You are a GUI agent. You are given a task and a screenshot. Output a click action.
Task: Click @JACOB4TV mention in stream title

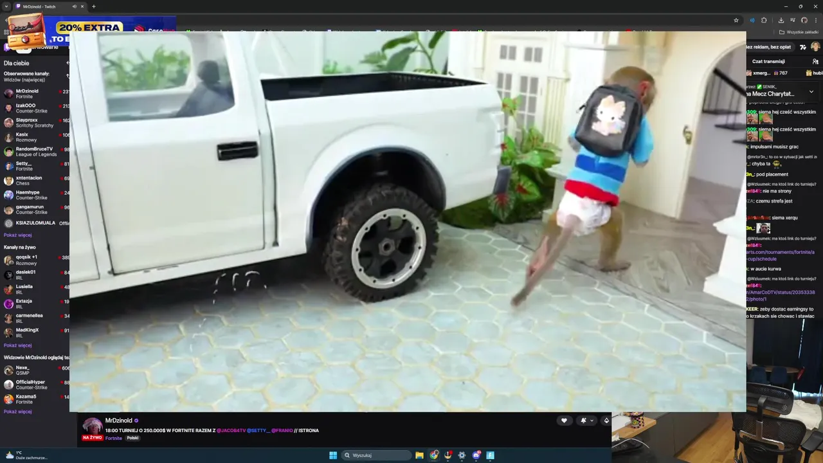tap(231, 430)
